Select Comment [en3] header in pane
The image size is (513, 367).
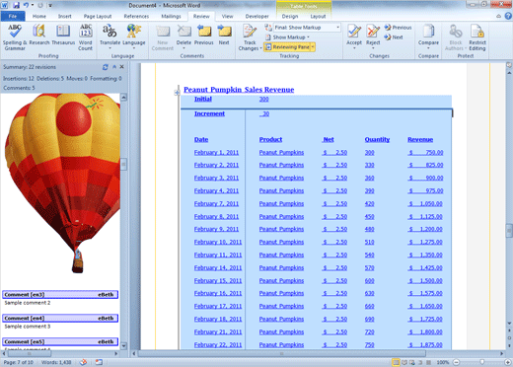coord(60,295)
